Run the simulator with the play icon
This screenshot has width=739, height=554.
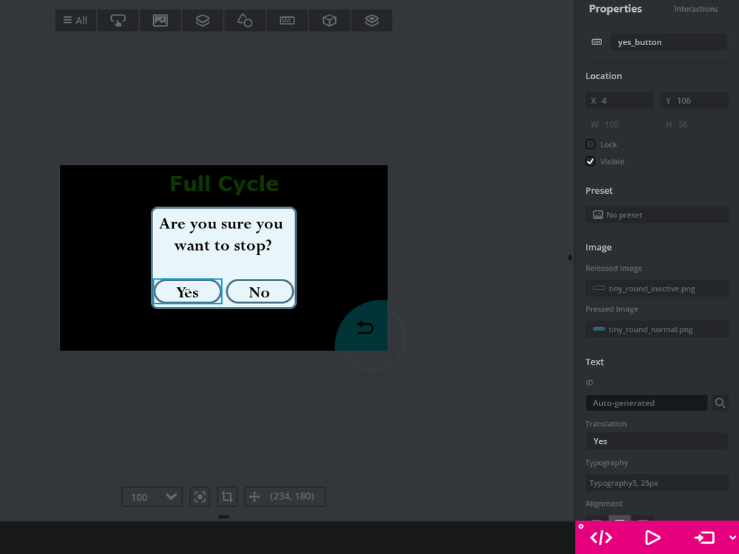point(652,538)
